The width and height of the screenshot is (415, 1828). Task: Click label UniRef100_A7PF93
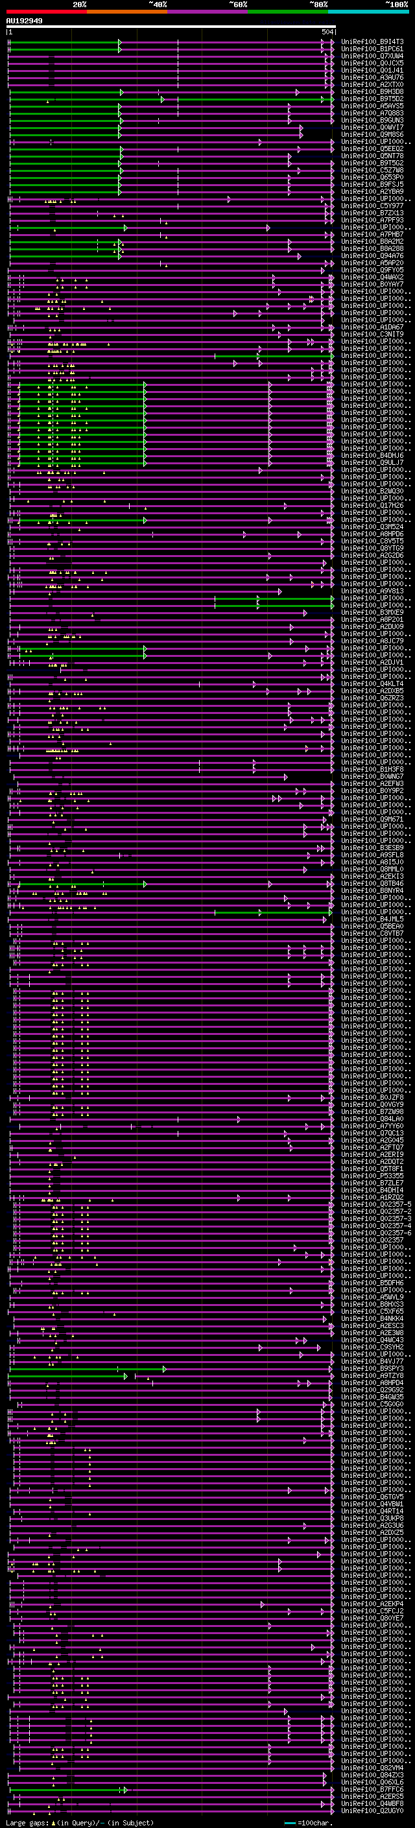(372, 220)
